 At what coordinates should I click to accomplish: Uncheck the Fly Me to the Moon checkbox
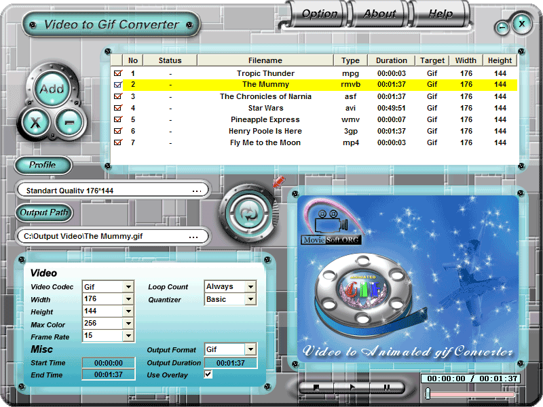(x=118, y=142)
